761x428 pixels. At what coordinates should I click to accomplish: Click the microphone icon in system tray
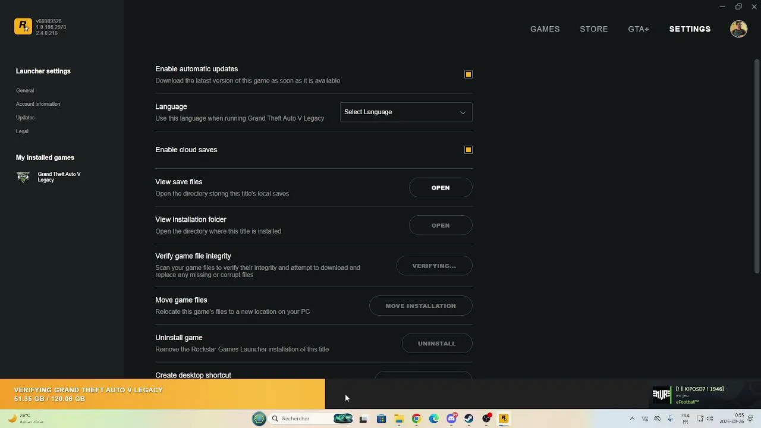671,418
